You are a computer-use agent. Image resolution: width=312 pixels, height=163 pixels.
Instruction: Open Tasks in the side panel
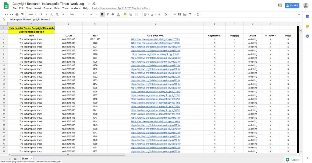(x=307, y=36)
